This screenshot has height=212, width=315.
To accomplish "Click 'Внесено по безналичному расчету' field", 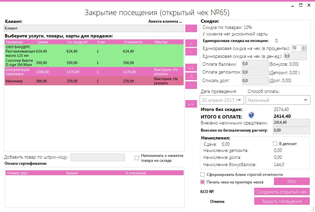I will point(291,130).
